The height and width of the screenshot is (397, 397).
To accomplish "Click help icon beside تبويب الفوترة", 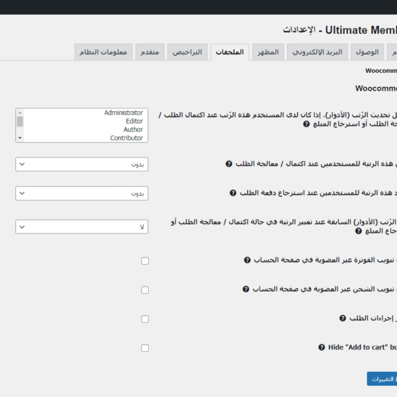I will click(x=247, y=260).
